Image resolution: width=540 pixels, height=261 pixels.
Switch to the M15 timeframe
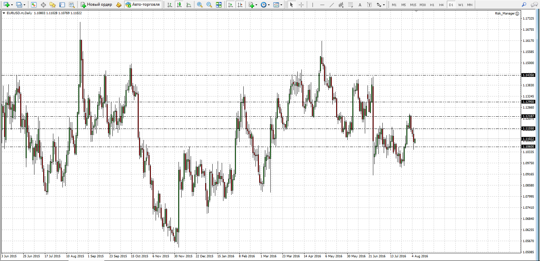[413, 5]
